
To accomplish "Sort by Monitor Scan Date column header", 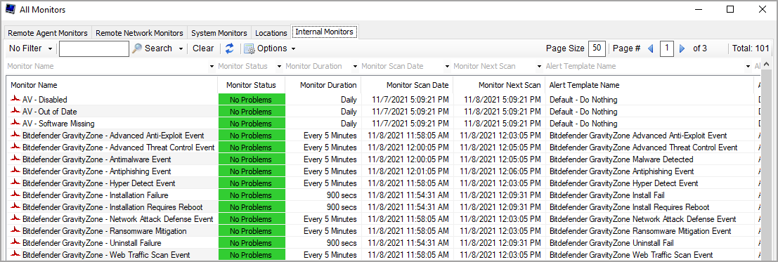I will [x=407, y=85].
